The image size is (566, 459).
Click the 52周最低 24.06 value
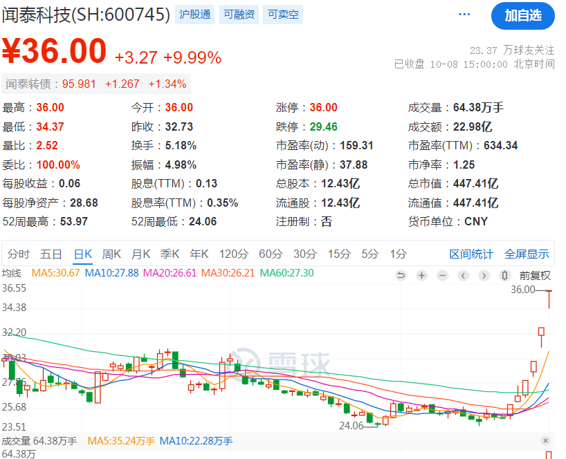(x=203, y=221)
